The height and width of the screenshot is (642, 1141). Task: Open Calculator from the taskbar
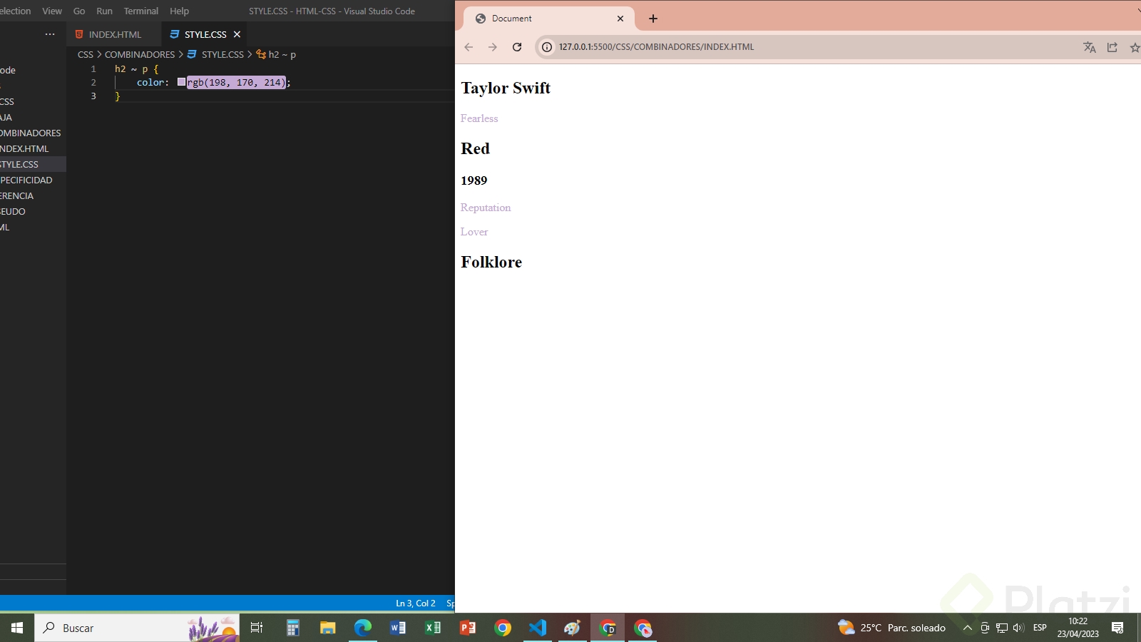point(292,628)
